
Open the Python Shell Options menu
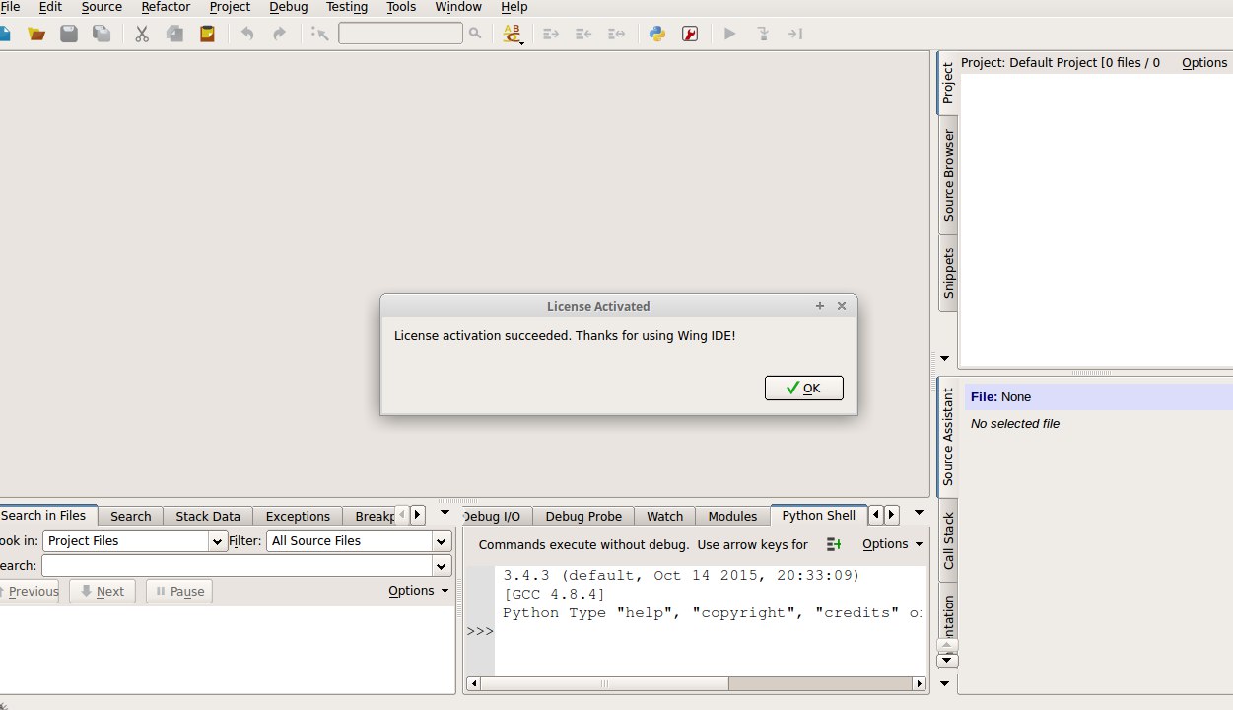click(x=893, y=543)
